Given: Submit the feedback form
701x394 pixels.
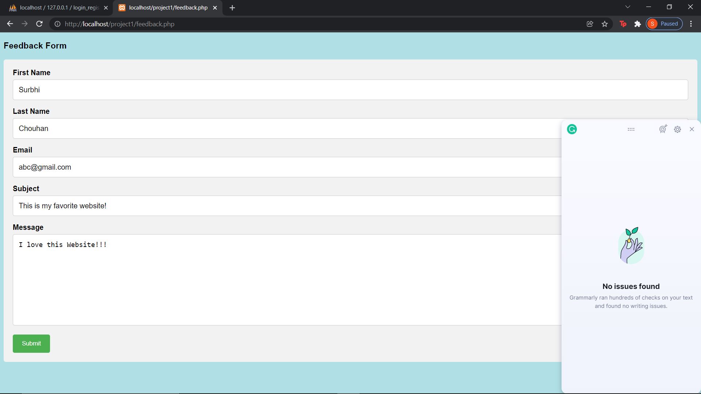Looking at the screenshot, I should [31, 343].
